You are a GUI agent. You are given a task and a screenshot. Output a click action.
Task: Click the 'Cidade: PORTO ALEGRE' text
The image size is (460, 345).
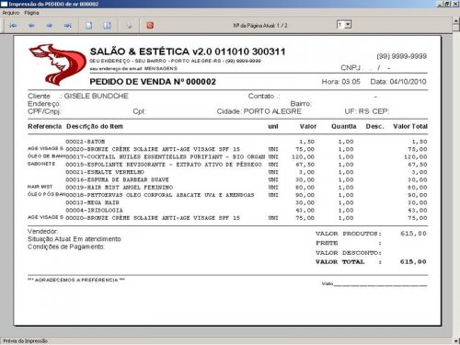pos(259,111)
